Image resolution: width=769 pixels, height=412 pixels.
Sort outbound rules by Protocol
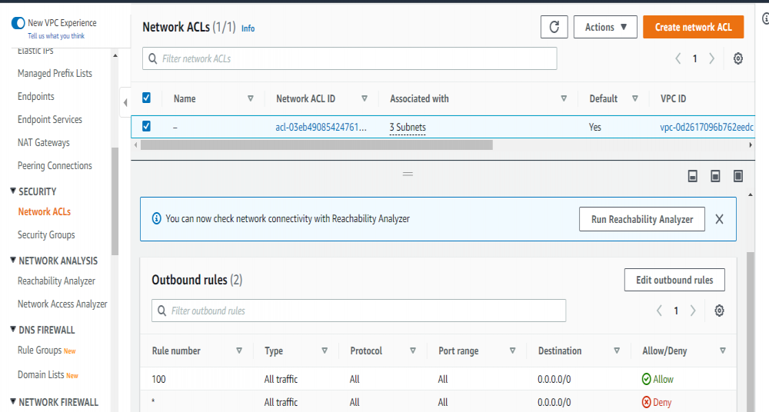coord(412,351)
